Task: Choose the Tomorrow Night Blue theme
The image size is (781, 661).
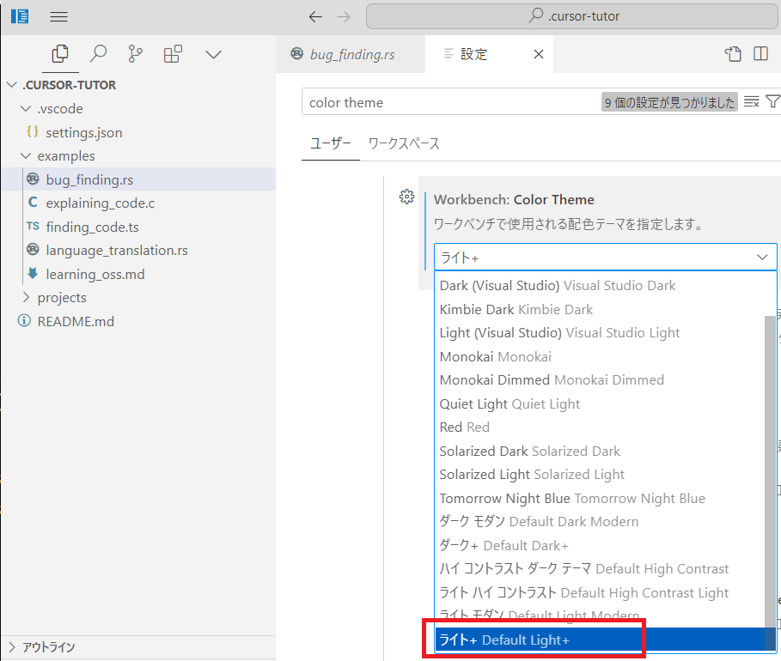Action: pos(600,499)
